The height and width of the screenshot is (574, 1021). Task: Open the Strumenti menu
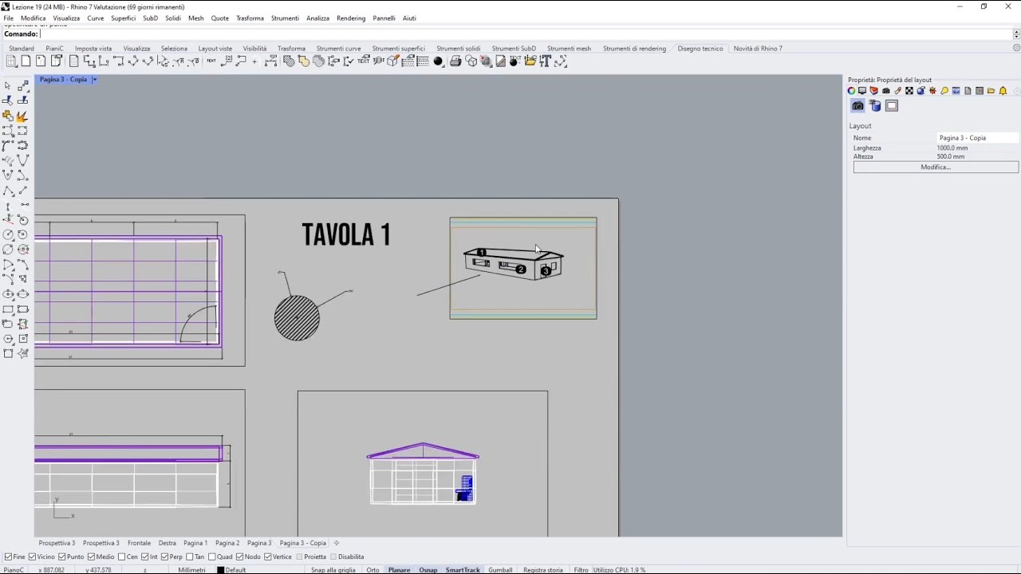[285, 18]
